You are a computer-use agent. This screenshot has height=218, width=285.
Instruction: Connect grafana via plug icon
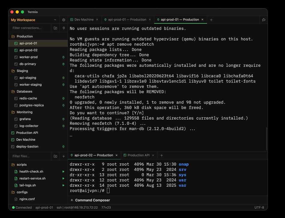pos(63,119)
